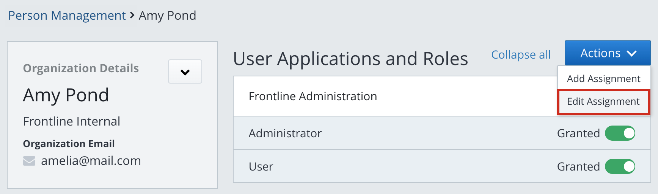Expand the Organization Details dropdown button

[185, 71]
